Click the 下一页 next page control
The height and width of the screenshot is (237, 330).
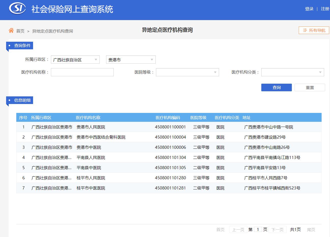277,229
